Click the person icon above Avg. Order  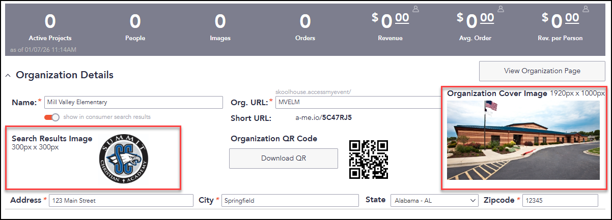500,9
